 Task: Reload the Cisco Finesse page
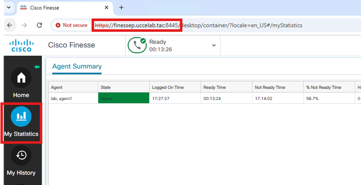[39, 25]
